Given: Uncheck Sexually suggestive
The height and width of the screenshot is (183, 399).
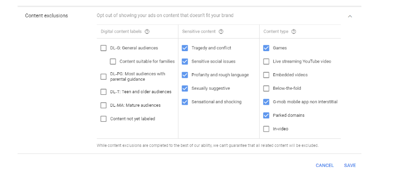Looking at the screenshot, I should point(185,88).
